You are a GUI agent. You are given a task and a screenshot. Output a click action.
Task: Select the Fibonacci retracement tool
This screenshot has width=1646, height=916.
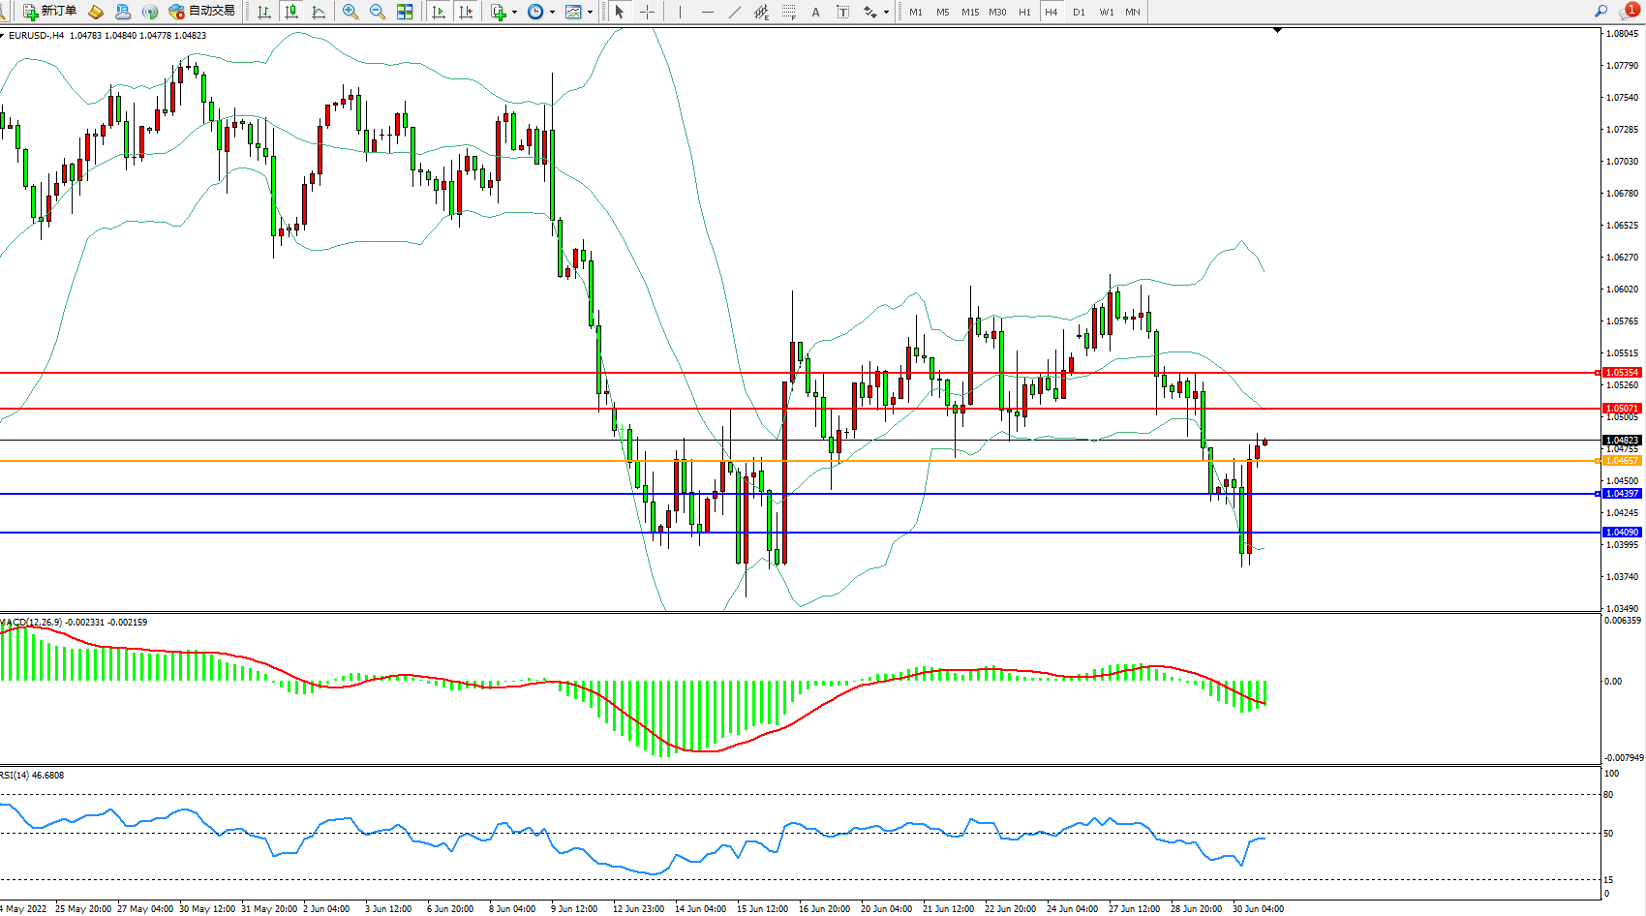click(789, 12)
